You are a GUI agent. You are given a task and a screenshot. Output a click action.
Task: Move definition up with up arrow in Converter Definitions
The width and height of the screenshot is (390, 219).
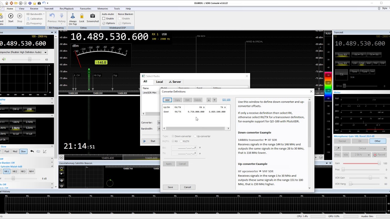(209, 100)
